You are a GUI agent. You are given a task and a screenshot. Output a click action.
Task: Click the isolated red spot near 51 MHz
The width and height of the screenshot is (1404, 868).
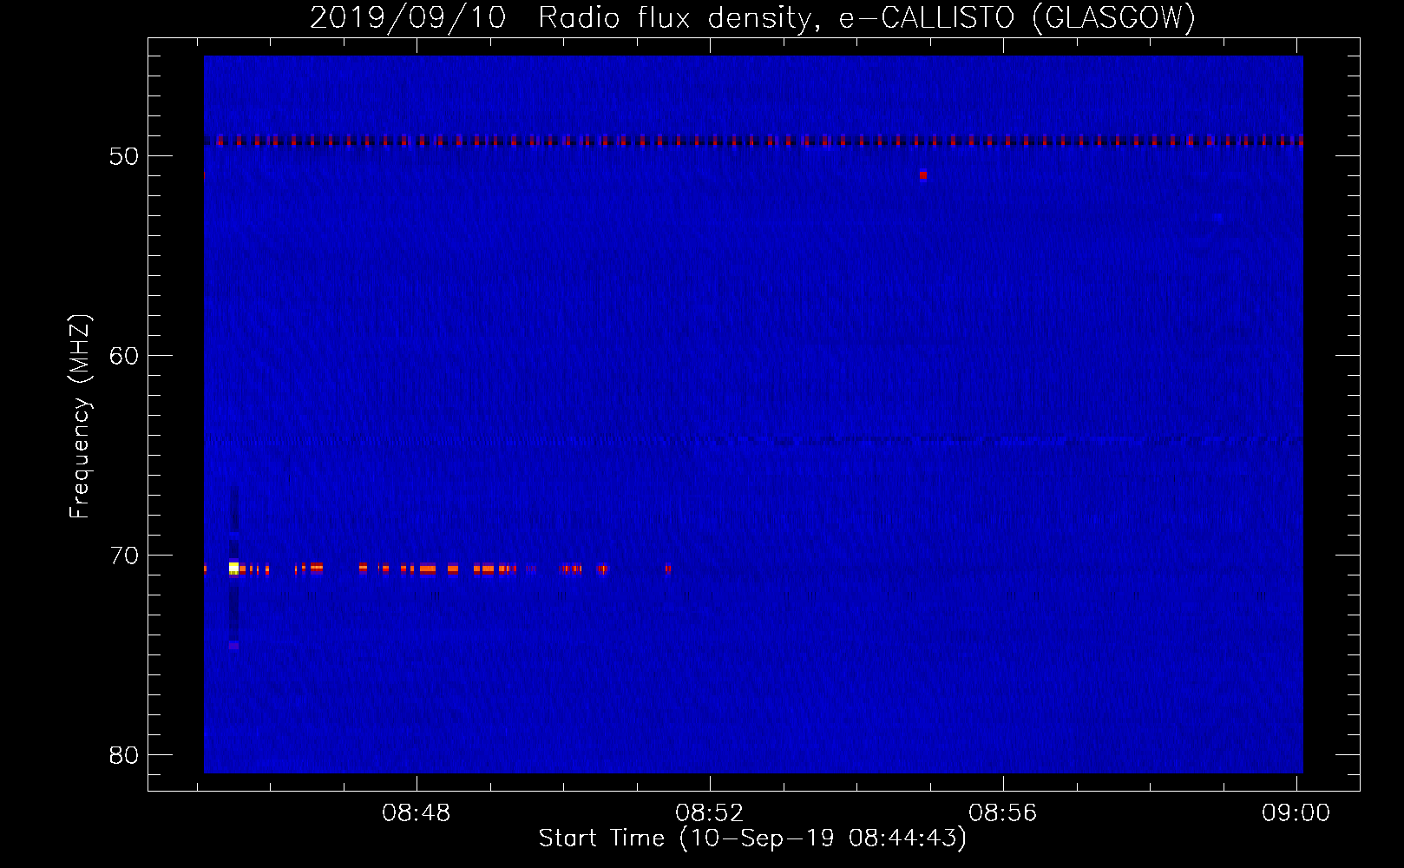(923, 175)
